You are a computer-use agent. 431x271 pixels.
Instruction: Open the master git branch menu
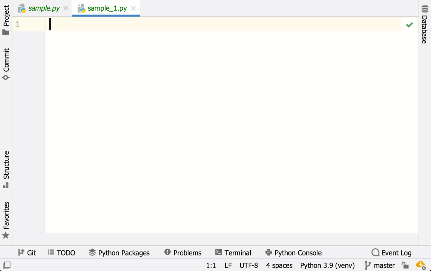coord(380,265)
